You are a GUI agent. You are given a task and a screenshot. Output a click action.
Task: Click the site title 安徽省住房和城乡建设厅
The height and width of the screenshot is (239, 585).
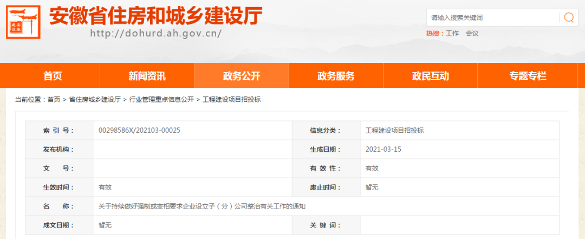pos(156,15)
